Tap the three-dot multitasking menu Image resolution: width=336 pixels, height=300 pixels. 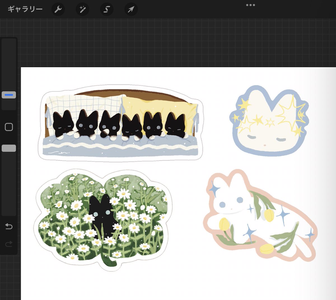coord(250,5)
